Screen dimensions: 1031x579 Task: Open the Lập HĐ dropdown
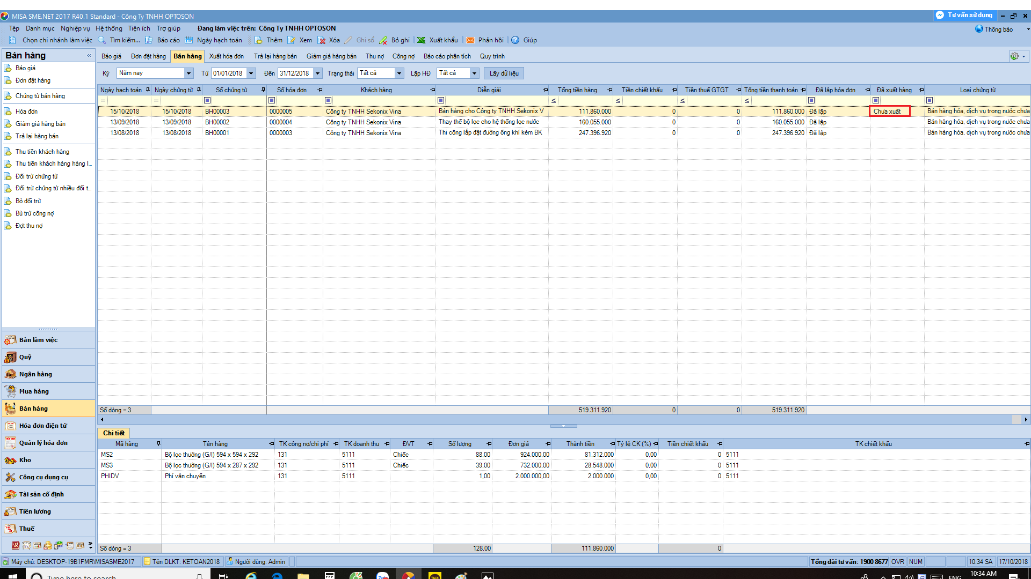(474, 73)
